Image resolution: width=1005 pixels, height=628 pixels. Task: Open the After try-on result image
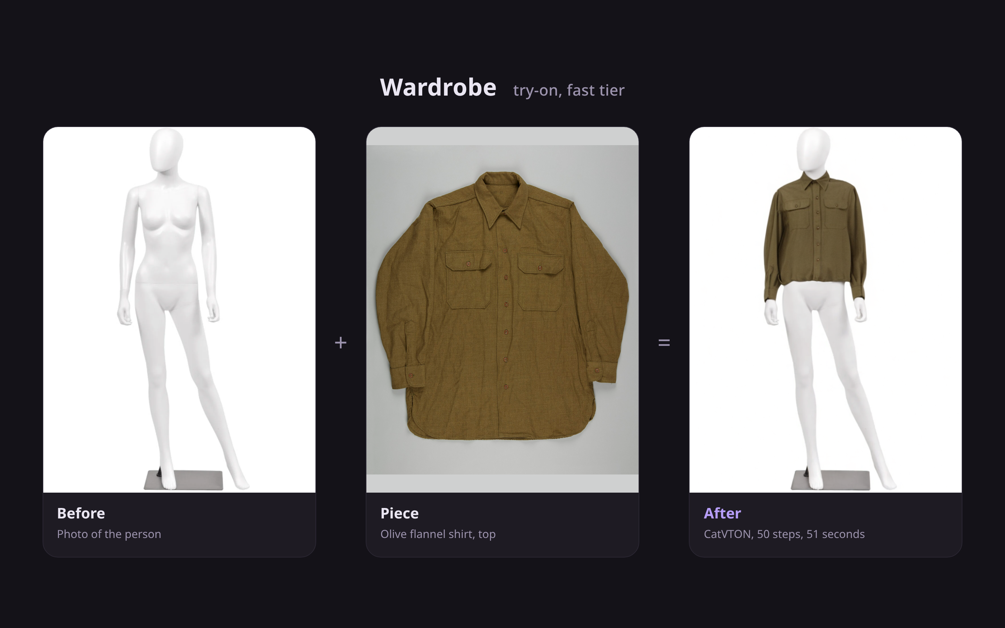pyautogui.click(x=826, y=310)
